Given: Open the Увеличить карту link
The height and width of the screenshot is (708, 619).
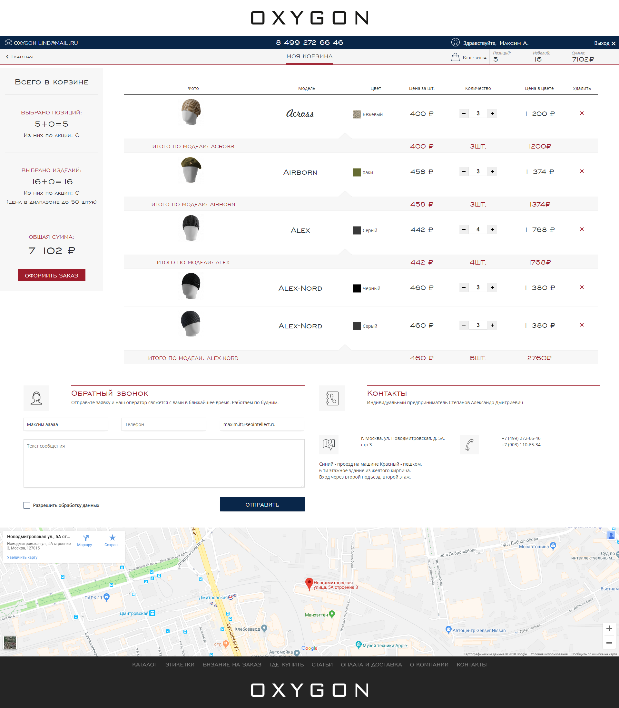Looking at the screenshot, I should pyautogui.click(x=22, y=557).
